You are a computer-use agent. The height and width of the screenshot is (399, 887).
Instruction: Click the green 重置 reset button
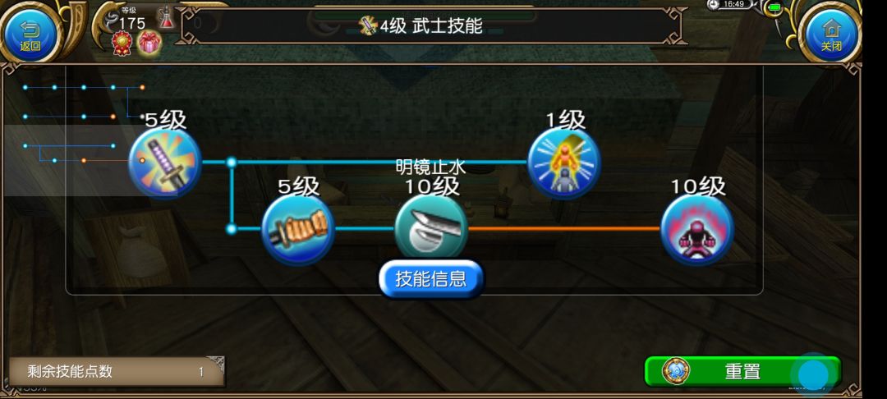742,371
